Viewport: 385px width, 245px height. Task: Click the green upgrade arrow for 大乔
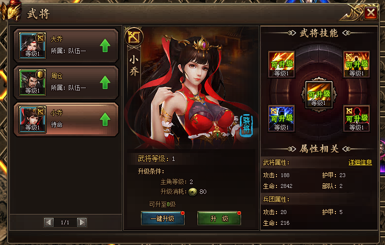[x=105, y=45]
